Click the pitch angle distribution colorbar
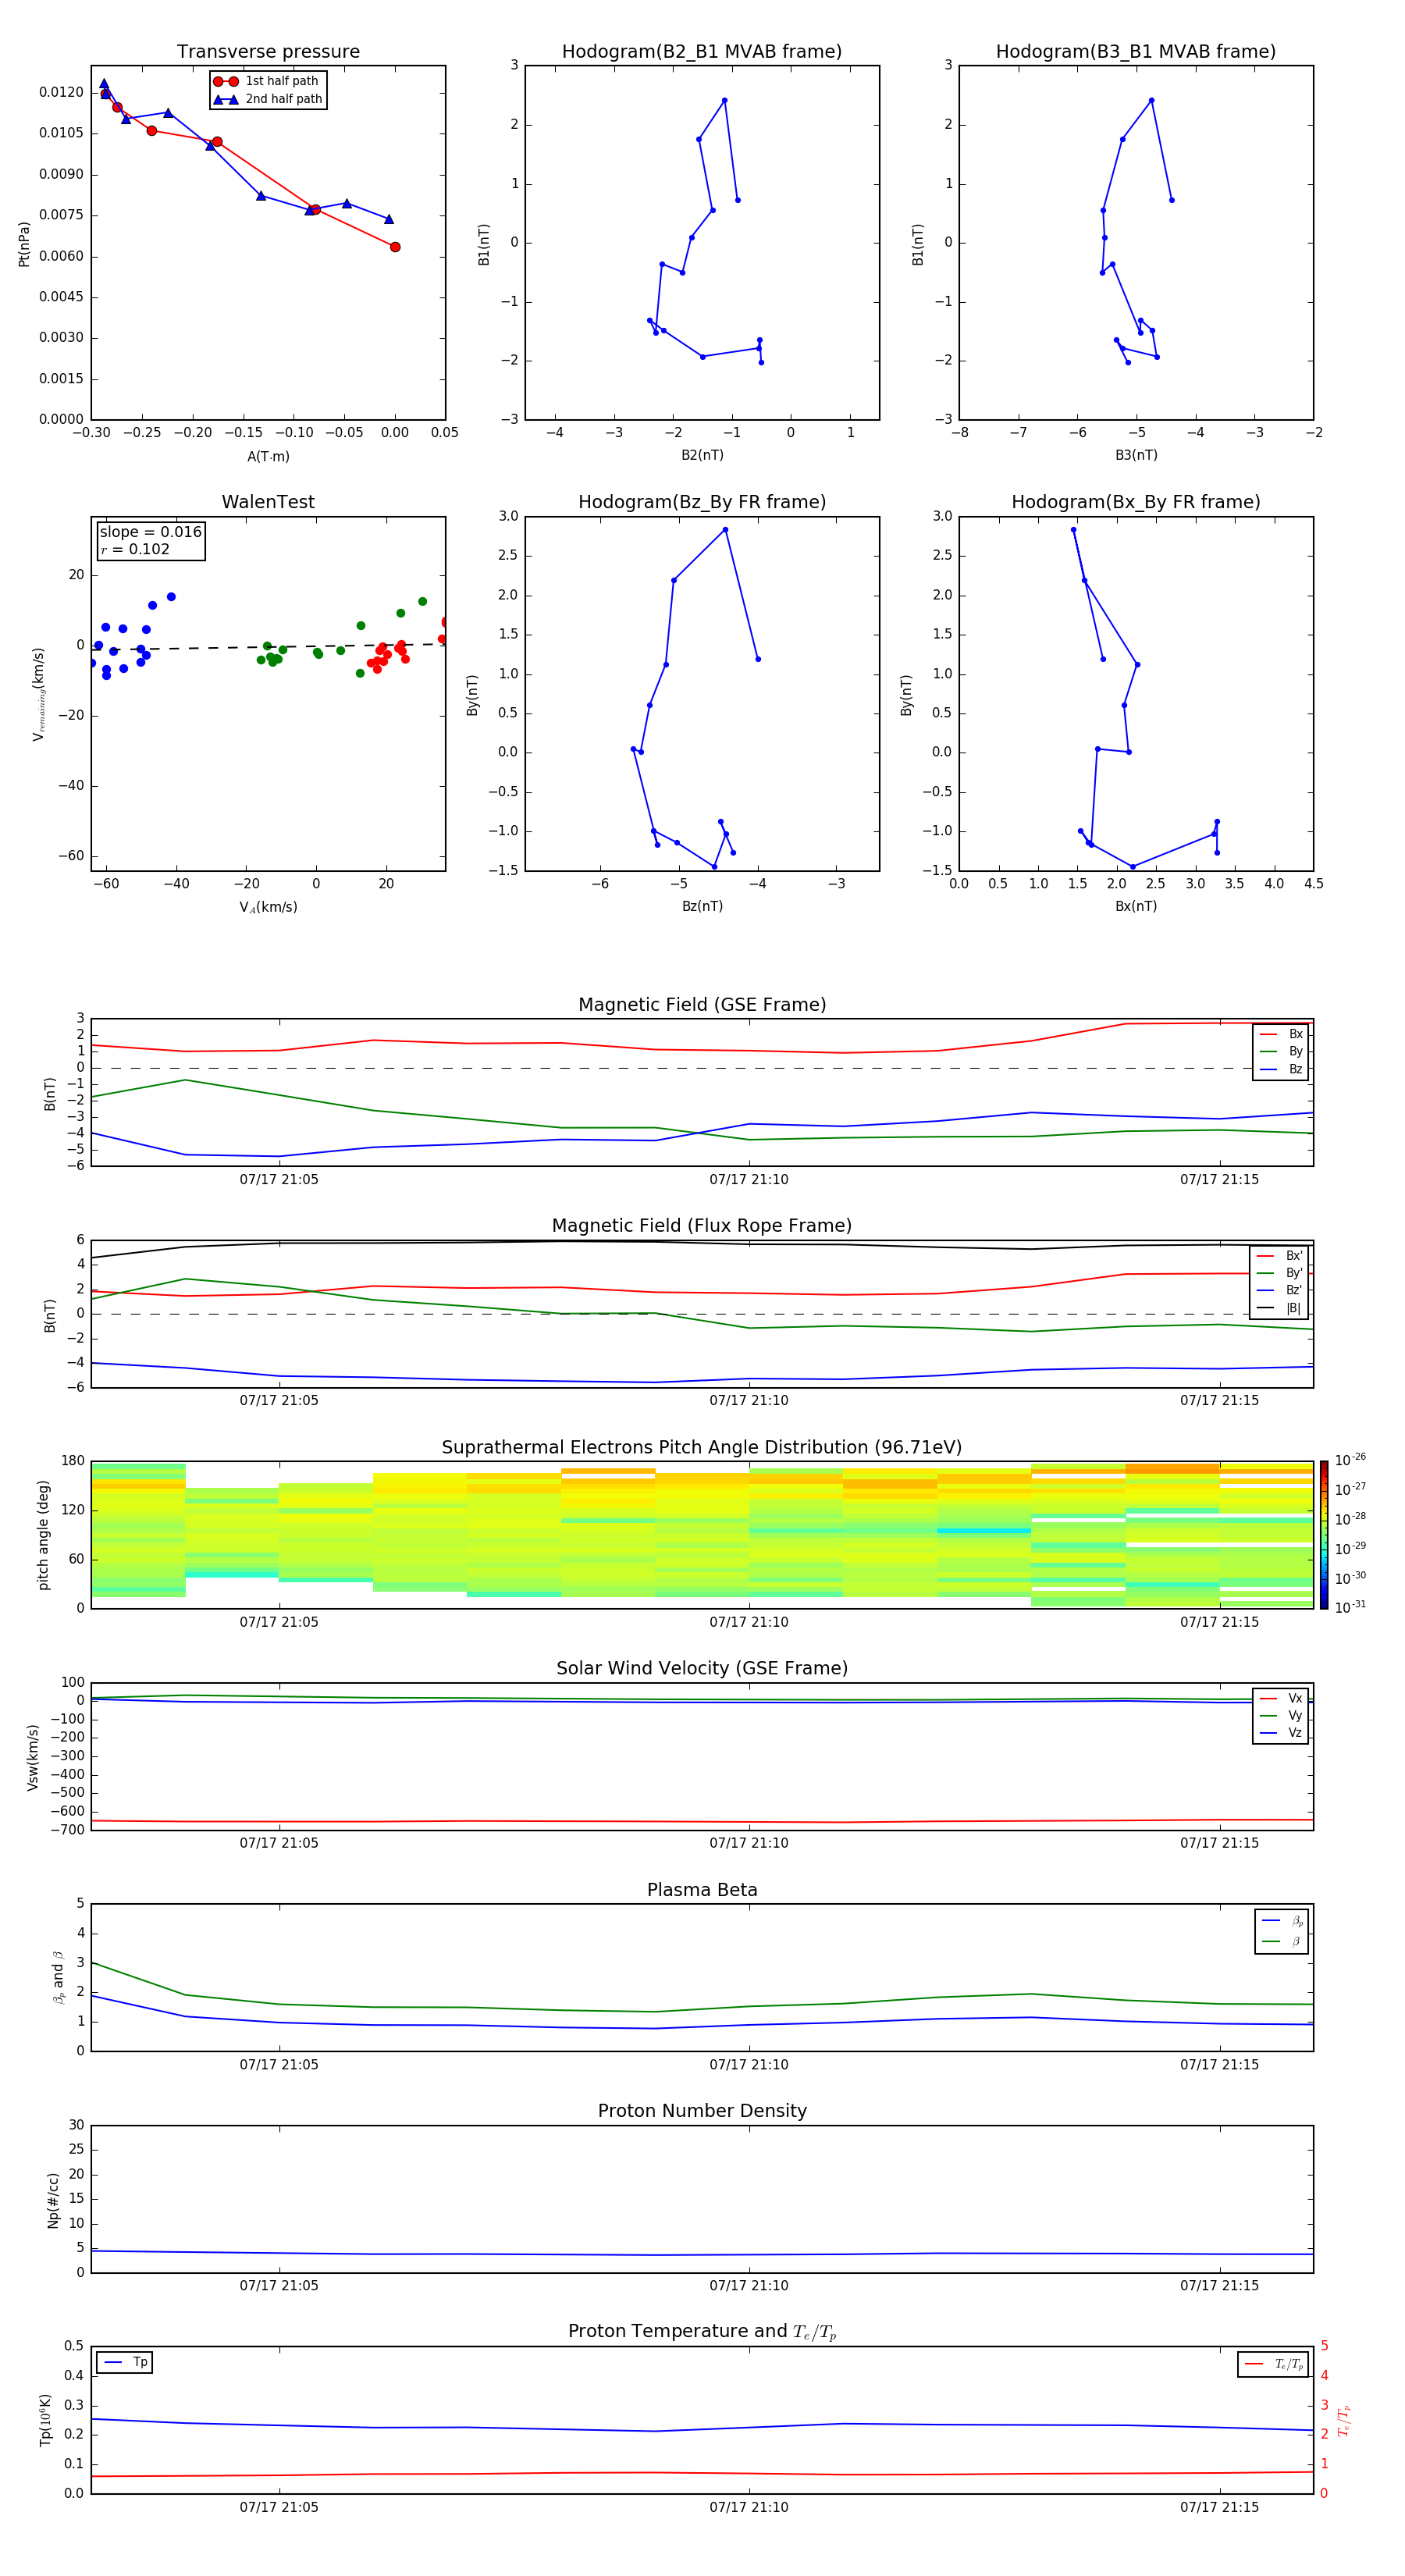1405x2576 pixels. coord(1323,1535)
